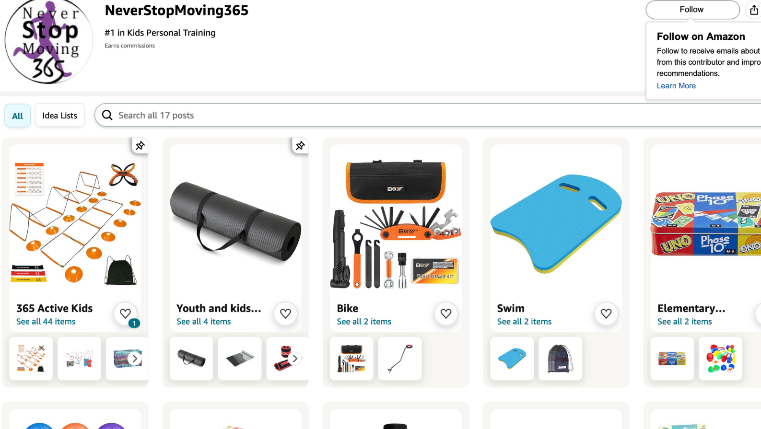Viewport: 761px width, 429px height.
Task: Open See all 44 items link
Action: pyautogui.click(x=46, y=322)
